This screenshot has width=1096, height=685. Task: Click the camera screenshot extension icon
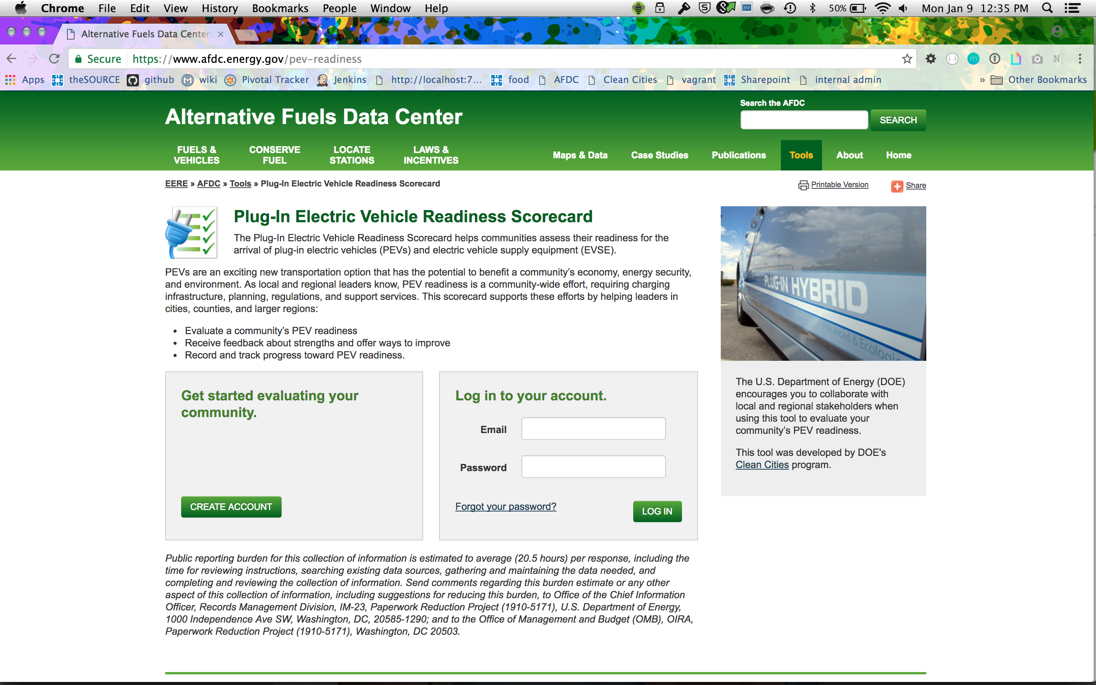point(1037,59)
